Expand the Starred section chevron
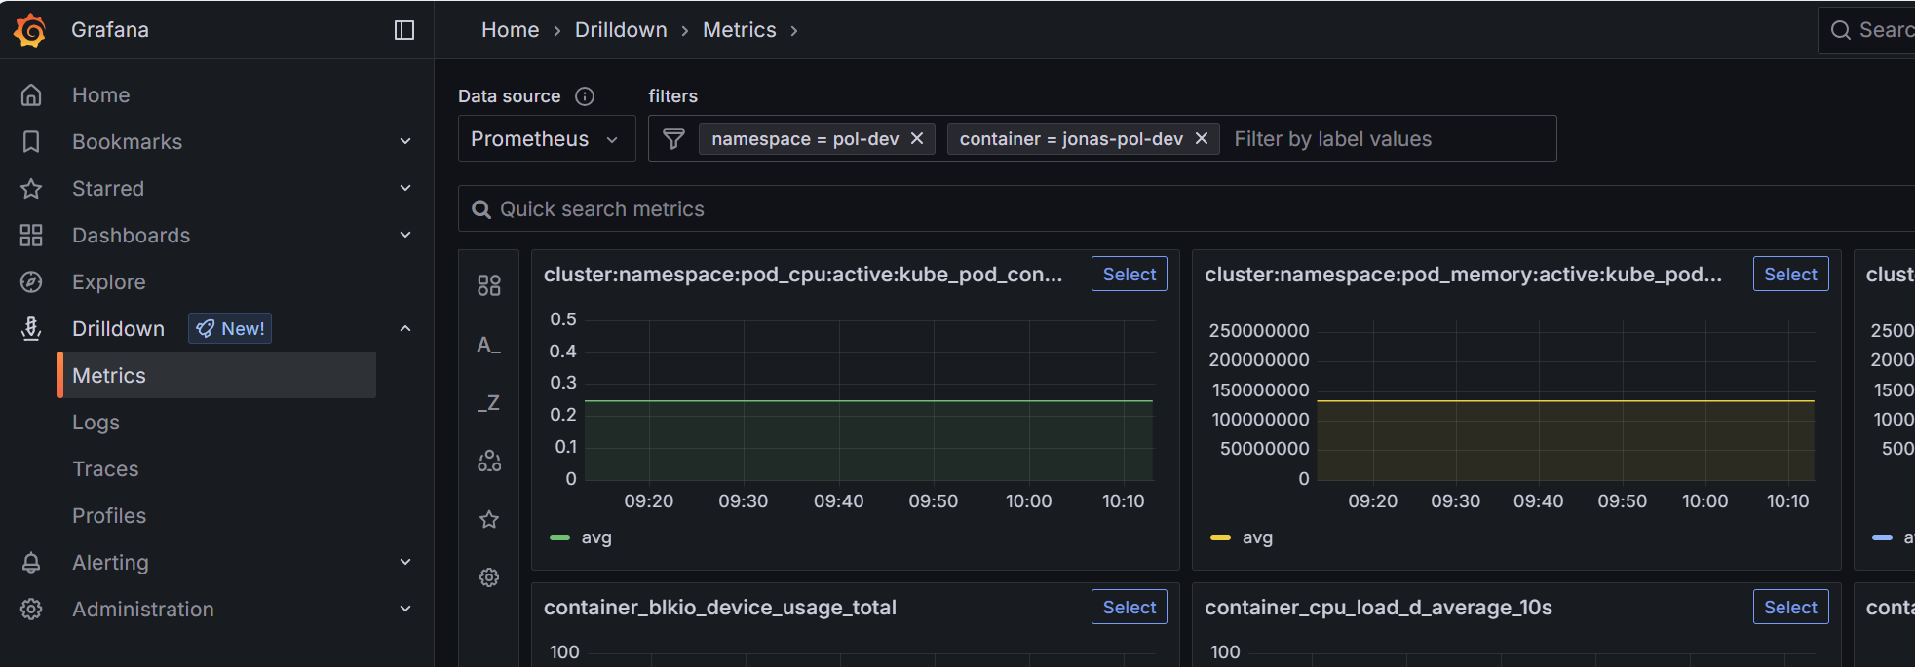This screenshot has height=667, width=1915. (x=405, y=189)
